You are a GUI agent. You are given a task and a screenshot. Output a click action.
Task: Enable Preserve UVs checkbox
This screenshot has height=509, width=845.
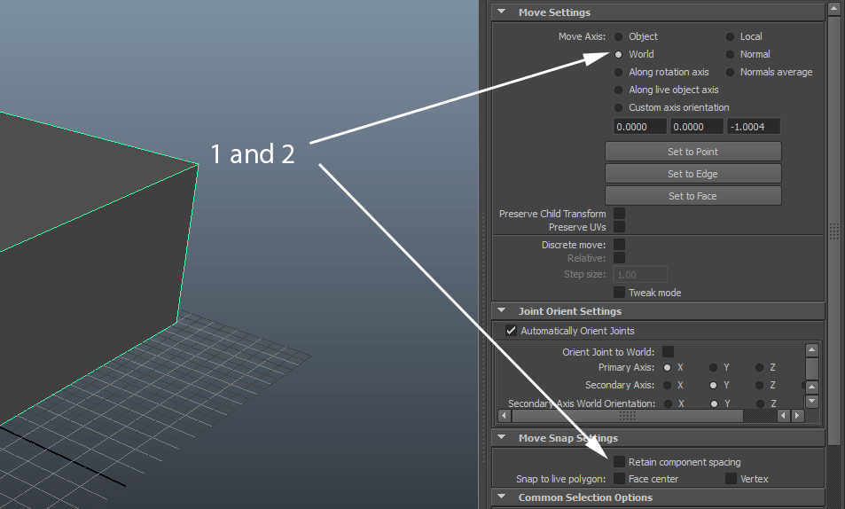tap(619, 226)
